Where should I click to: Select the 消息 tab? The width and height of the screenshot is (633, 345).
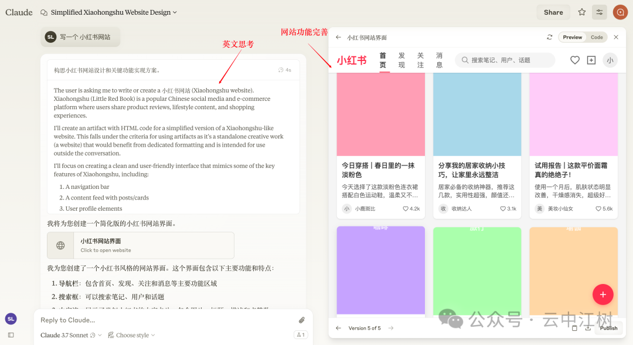pos(439,60)
